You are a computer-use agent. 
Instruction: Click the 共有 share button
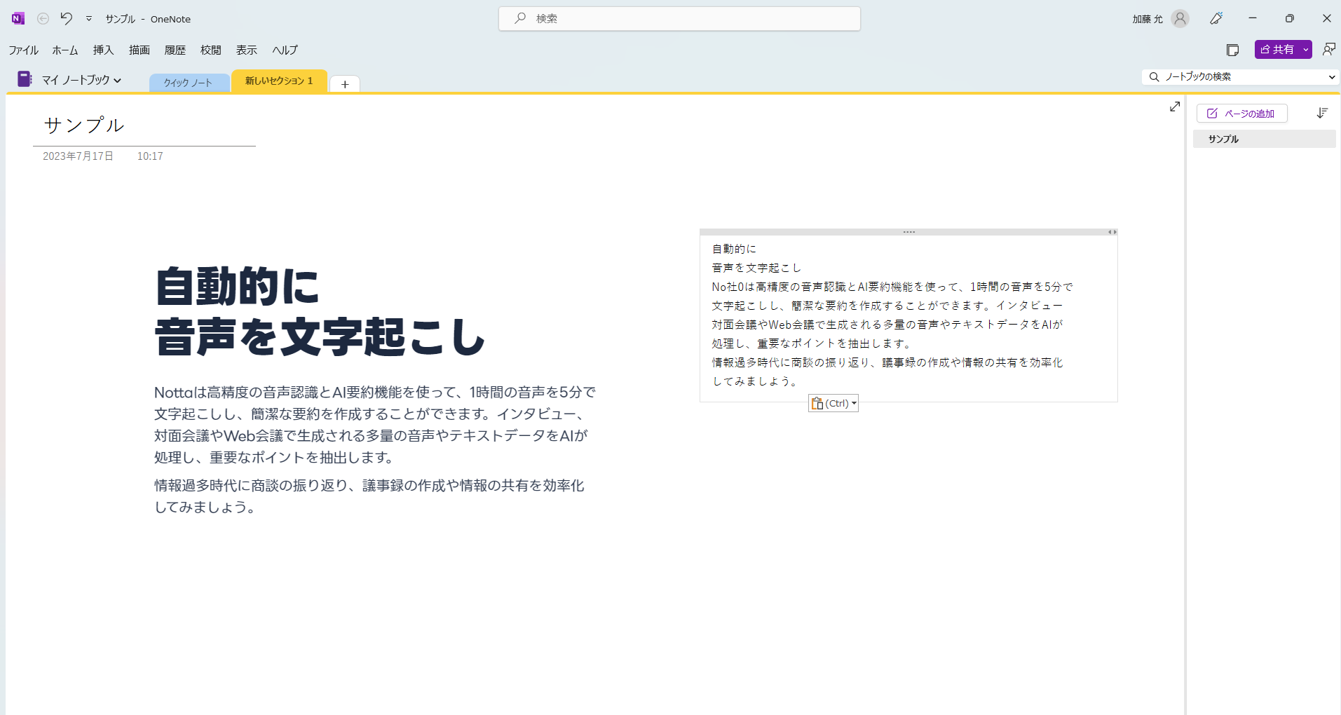(1277, 50)
